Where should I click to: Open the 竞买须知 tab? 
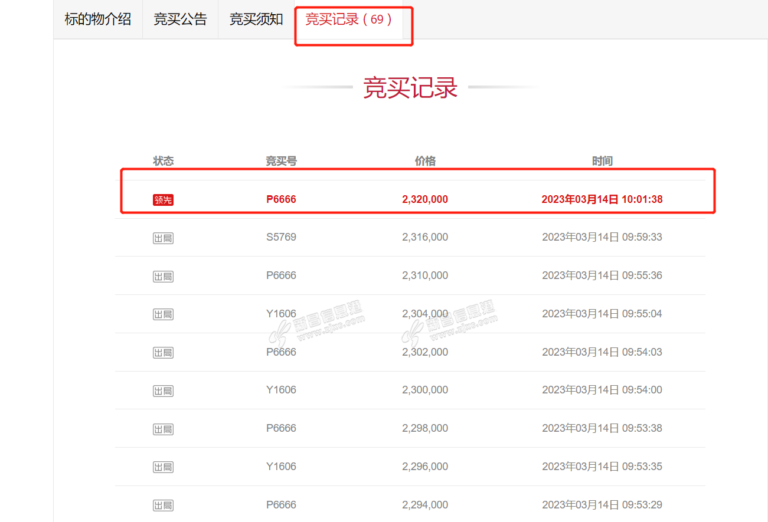(x=256, y=19)
